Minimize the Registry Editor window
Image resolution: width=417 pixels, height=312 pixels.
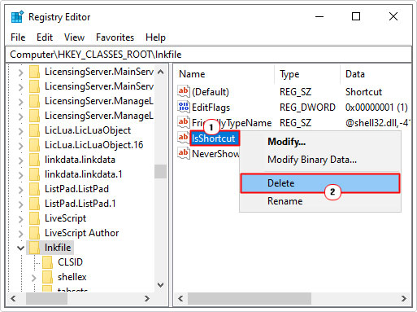pos(319,16)
